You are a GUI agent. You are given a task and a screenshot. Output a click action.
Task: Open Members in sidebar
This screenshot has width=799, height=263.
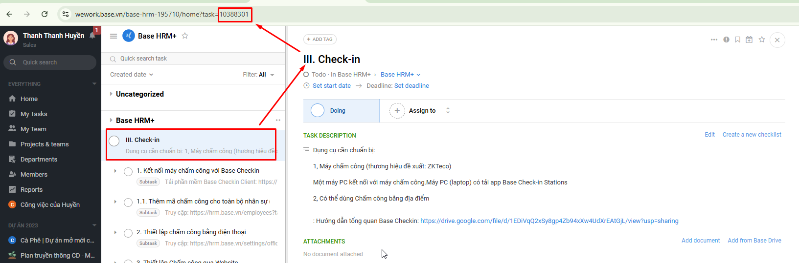34,174
